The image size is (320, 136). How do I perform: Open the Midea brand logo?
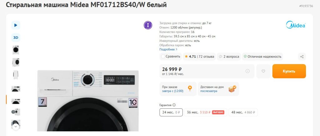pos(296,25)
